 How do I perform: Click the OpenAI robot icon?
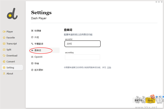(32, 57)
